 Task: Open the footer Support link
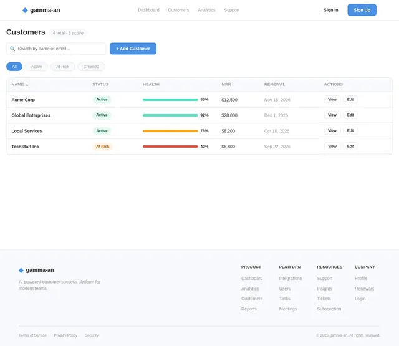coord(324,278)
